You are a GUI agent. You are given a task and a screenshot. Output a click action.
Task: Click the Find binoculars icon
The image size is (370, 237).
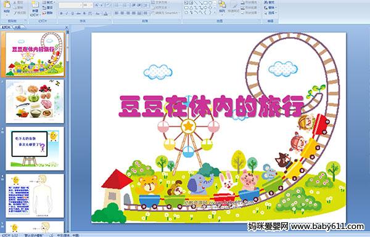pos(266,2)
